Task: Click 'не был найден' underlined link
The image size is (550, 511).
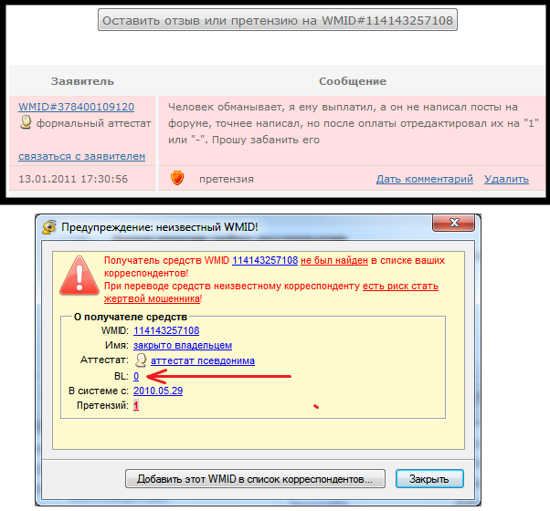Action: (334, 260)
